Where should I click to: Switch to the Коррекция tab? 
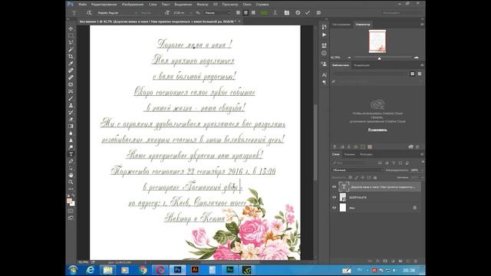pos(362,65)
